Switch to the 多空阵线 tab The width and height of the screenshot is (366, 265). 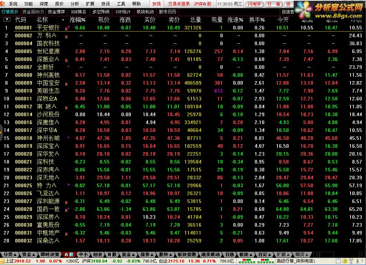tap(101, 12)
